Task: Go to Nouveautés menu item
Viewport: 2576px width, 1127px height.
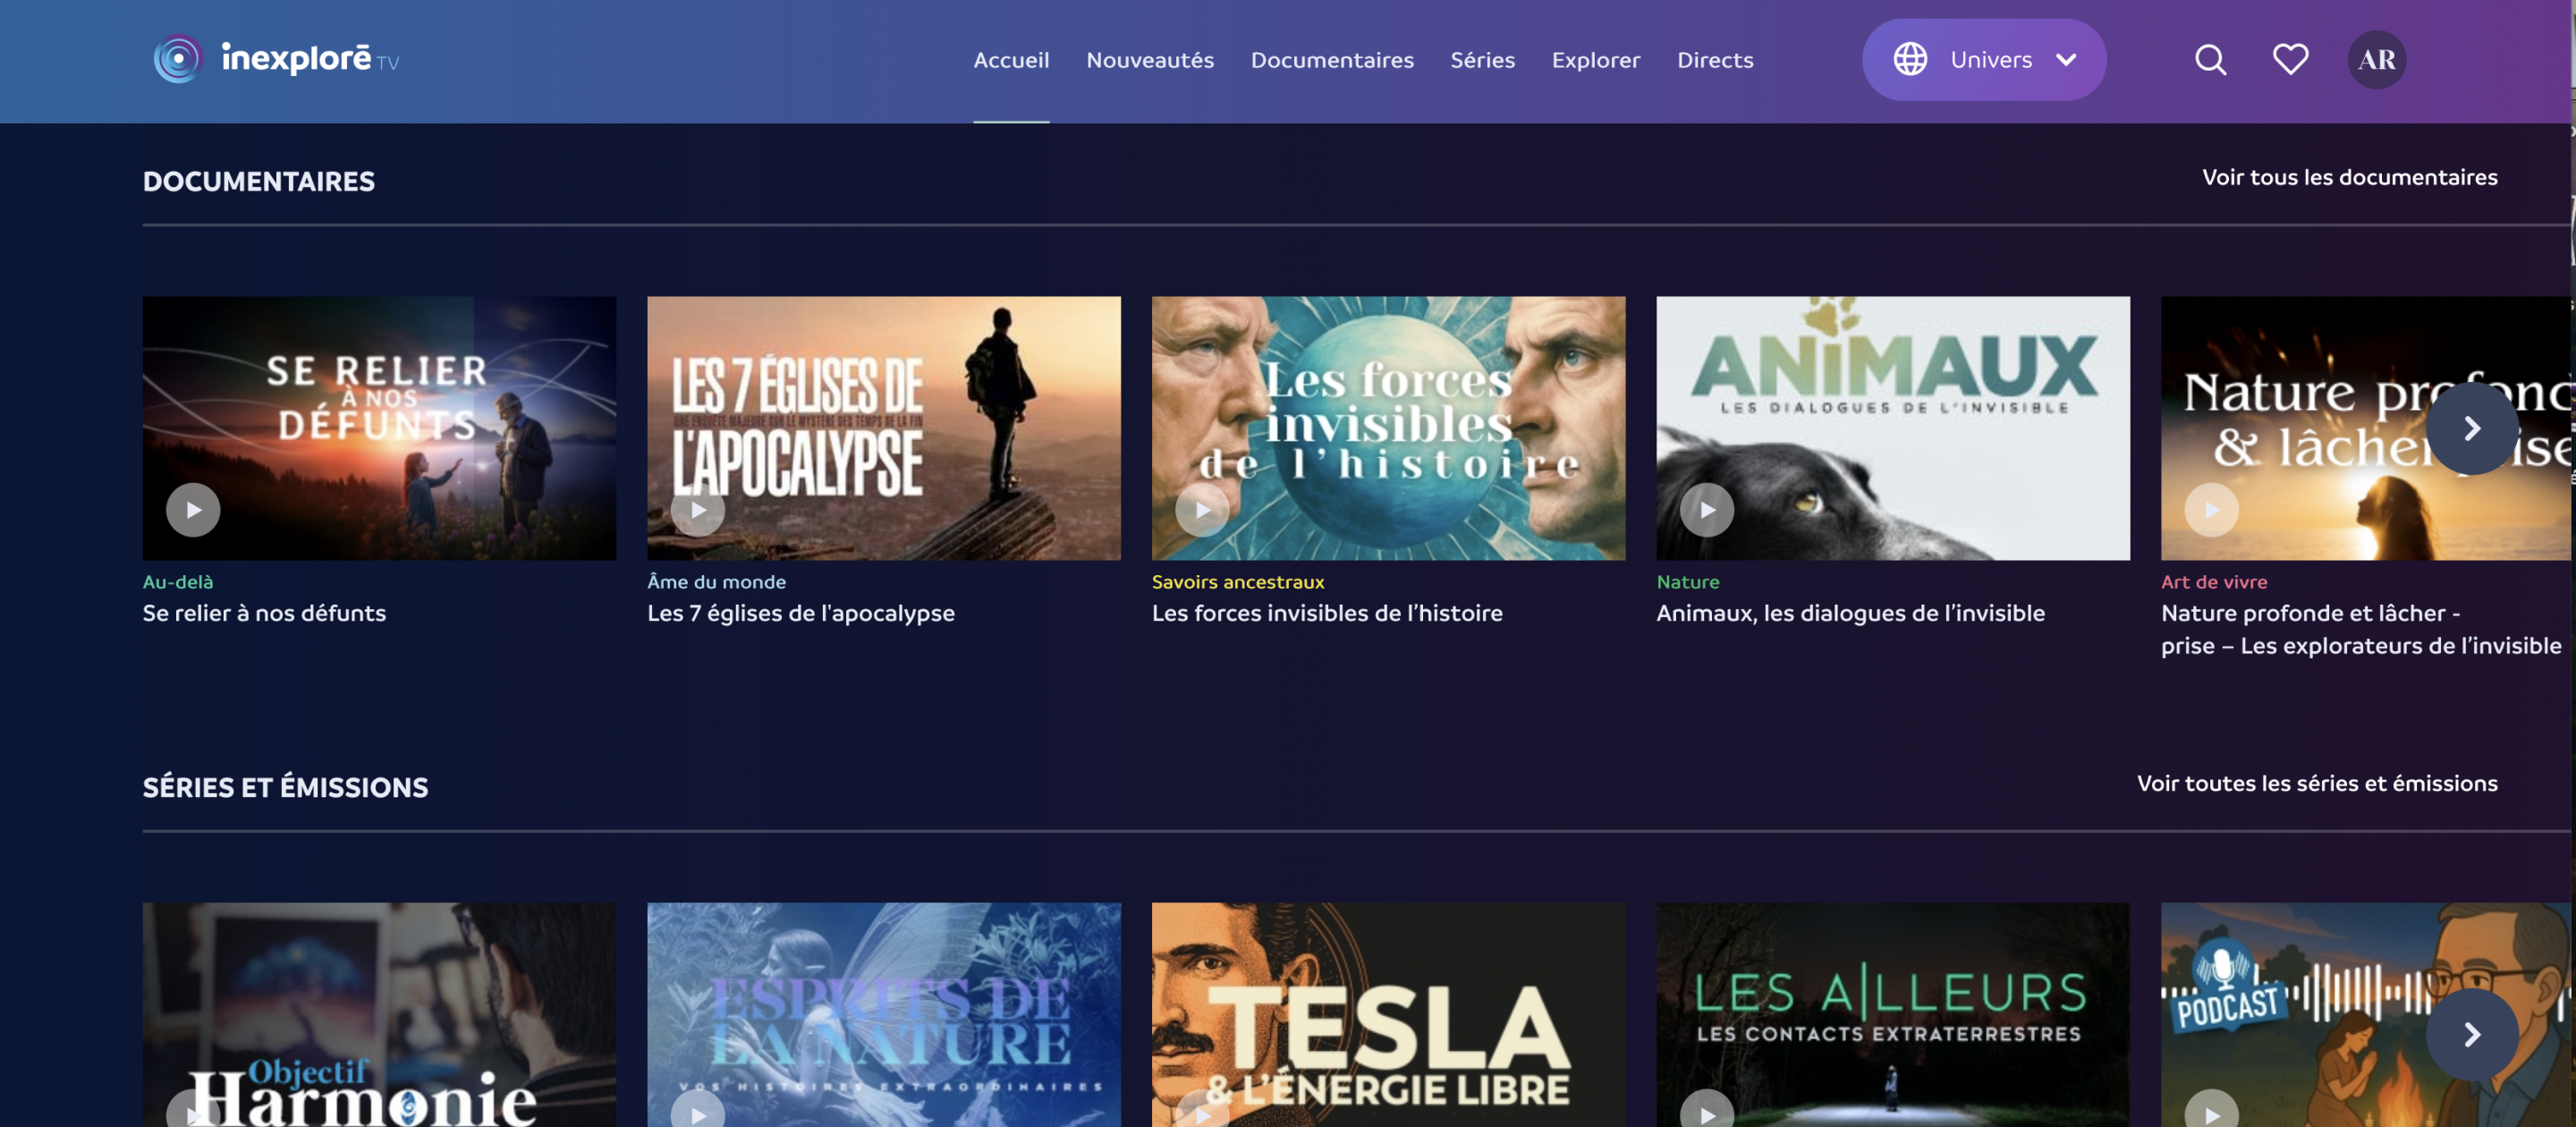Action: pyautogui.click(x=1150, y=60)
